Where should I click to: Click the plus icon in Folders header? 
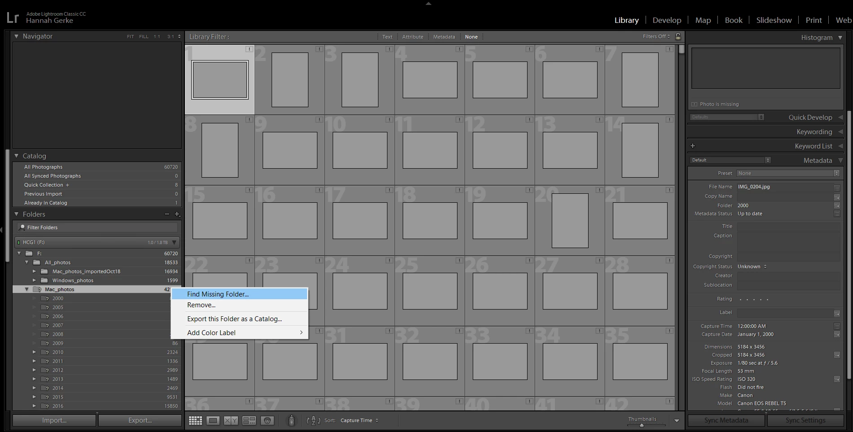pos(177,214)
